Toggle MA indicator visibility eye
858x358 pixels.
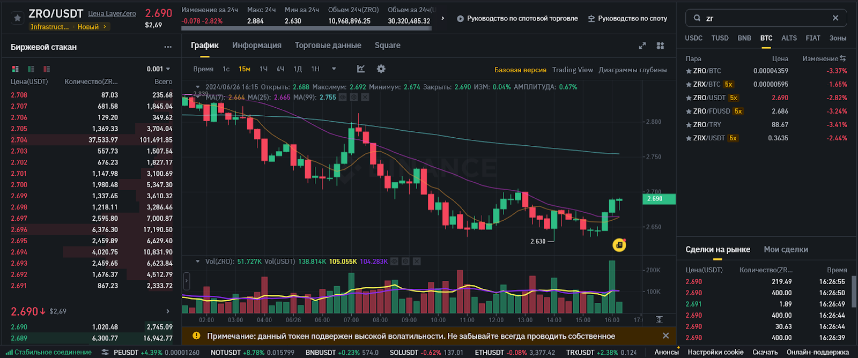pyautogui.click(x=343, y=97)
